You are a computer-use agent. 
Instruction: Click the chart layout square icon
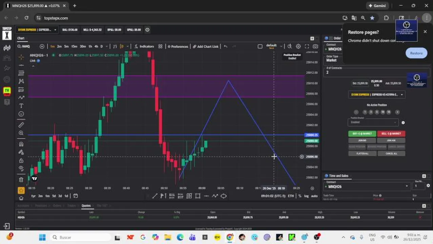[x=260, y=46]
